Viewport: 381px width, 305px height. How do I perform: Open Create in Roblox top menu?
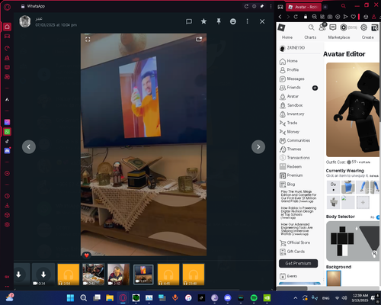coord(367,37)
